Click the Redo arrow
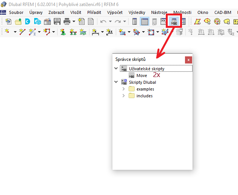 118,21
